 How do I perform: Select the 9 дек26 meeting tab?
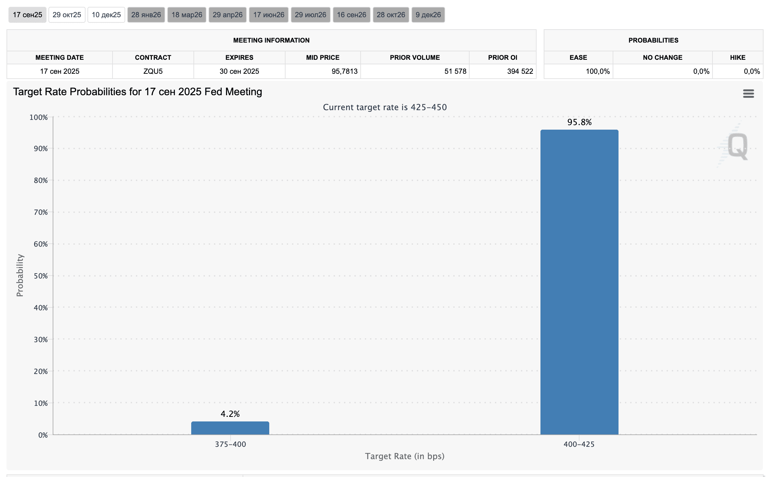pyautogui.click(x=428, y=15)
